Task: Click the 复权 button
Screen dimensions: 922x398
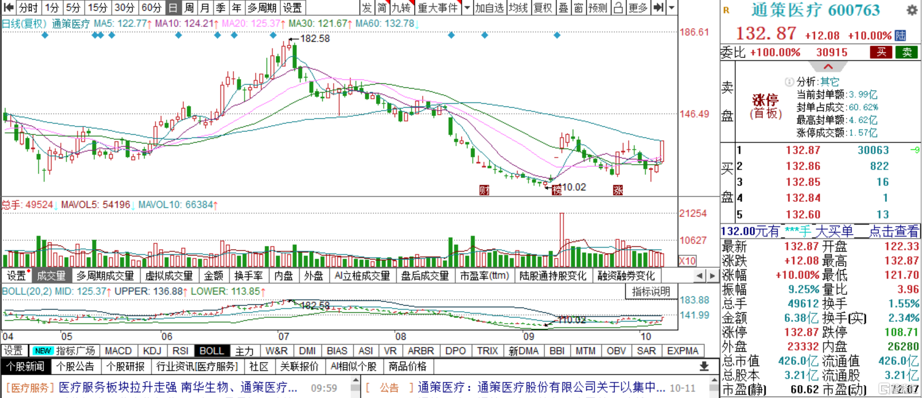Action: pyautogui.click(x=543, y=7)
